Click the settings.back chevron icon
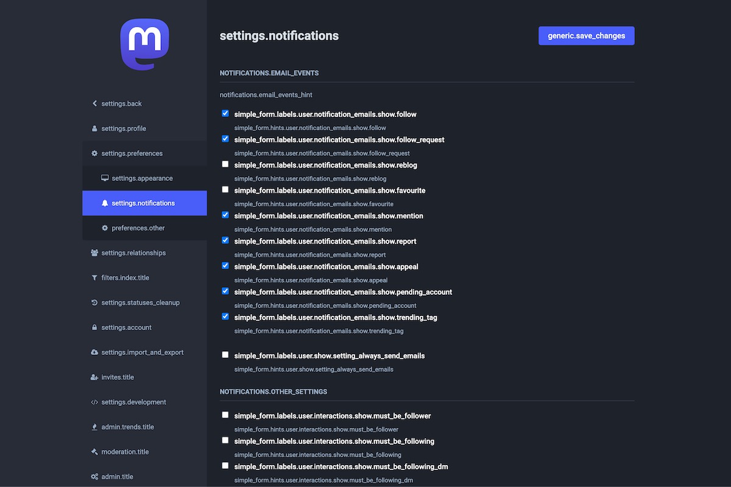Viewport: 731px width, 487px height. click(x=94, y=103)
